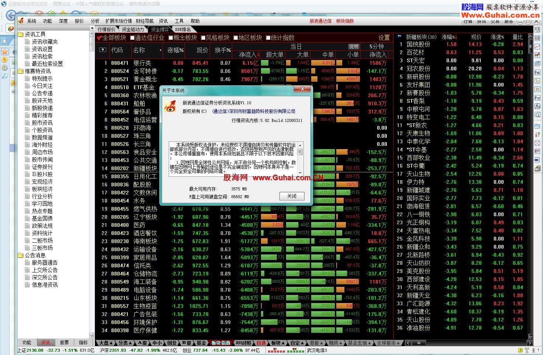Expand the 板块 bottom tab menu
Viewport: 543px width, 355px height.
coord(283,343)
